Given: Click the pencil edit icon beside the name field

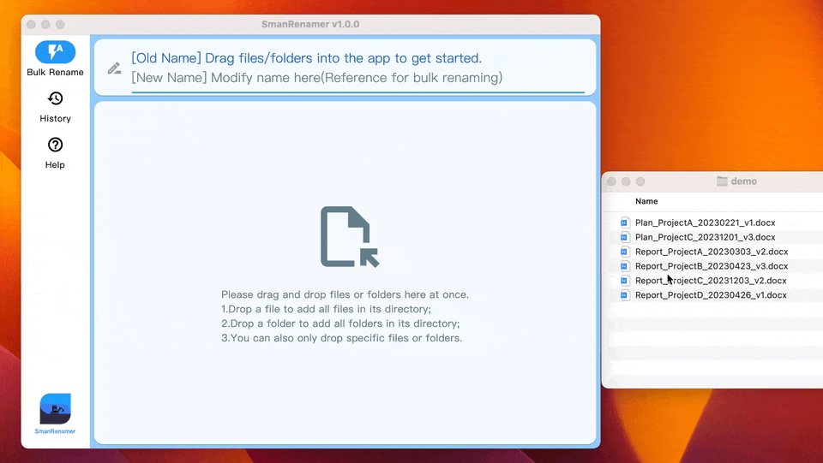Looking at the screenshot, I should click(114, 68).
